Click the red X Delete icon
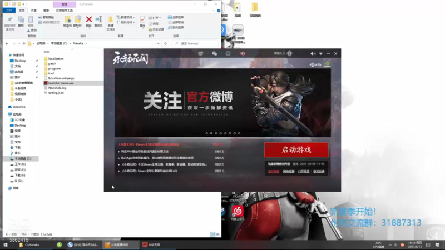This screenshot has width=445, height=250. 89,19
